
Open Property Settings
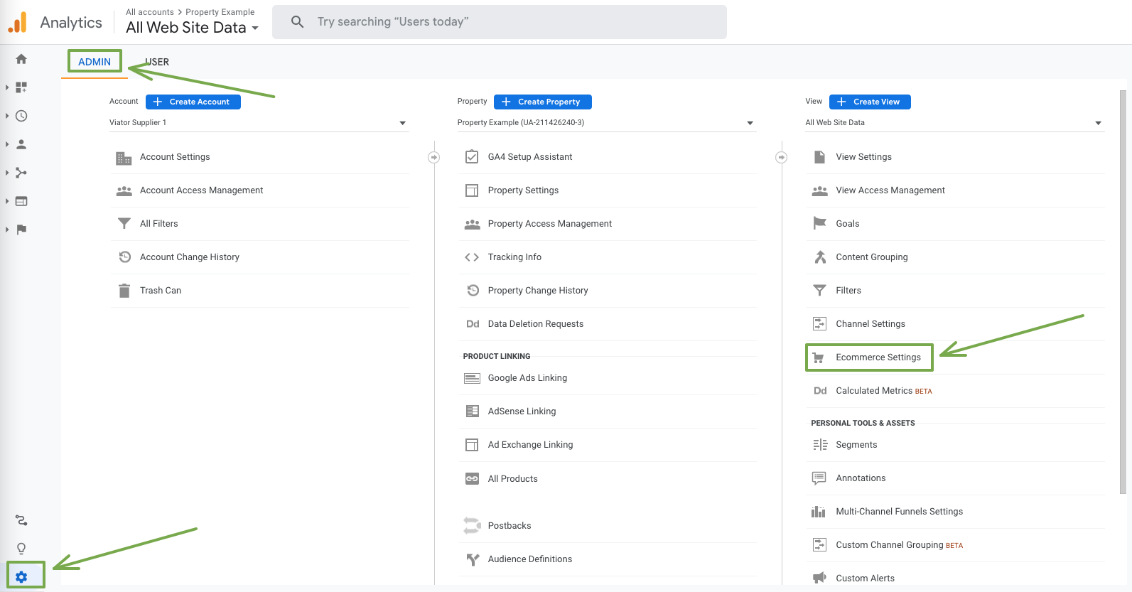(x=523, y=190)
